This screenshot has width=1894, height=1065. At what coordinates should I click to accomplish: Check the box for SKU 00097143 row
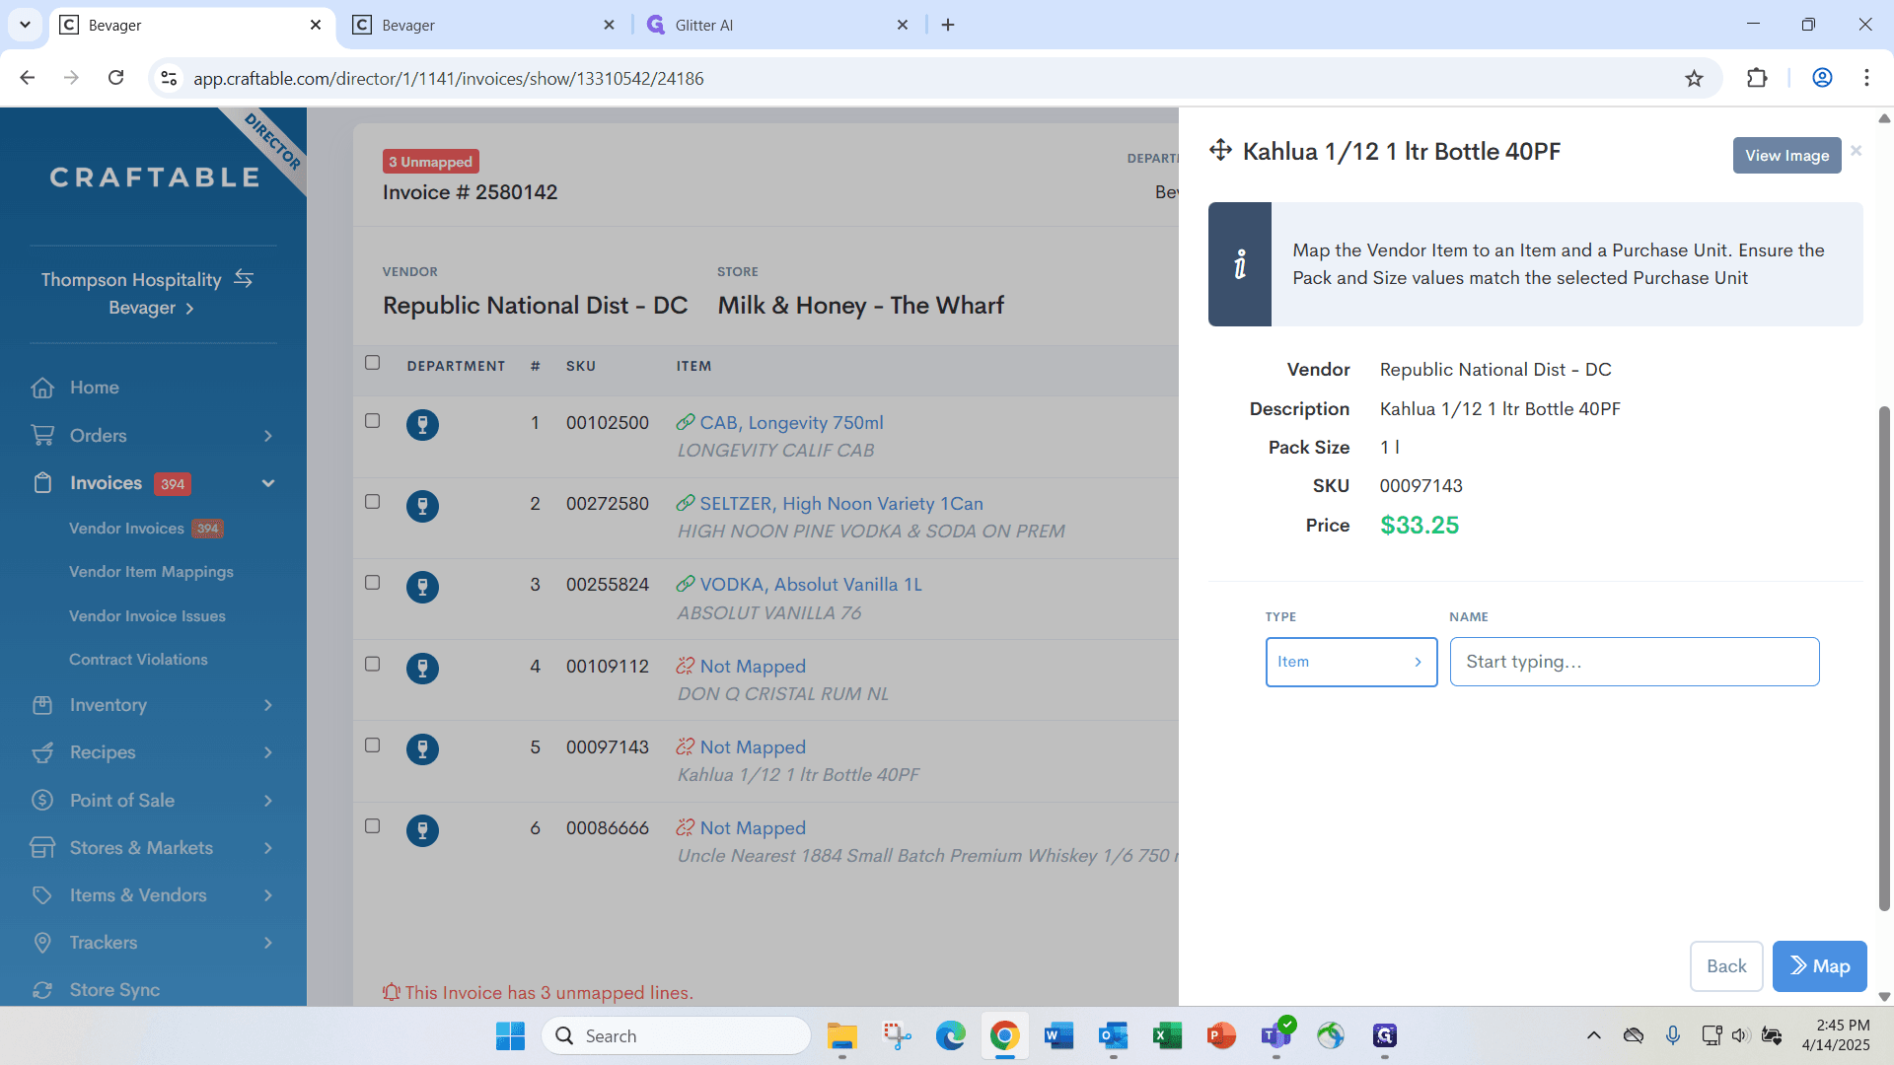[x=372, y=745]
